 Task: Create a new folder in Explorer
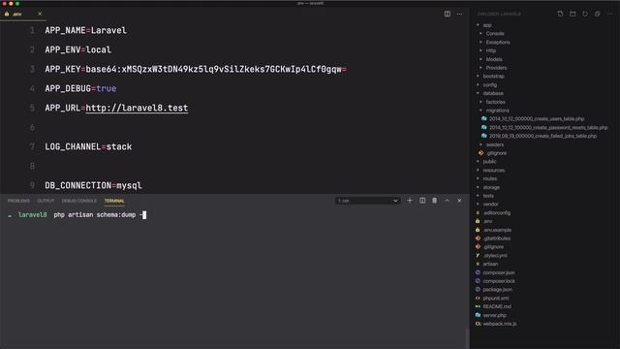pyautogui.click(x=573, y=14)
